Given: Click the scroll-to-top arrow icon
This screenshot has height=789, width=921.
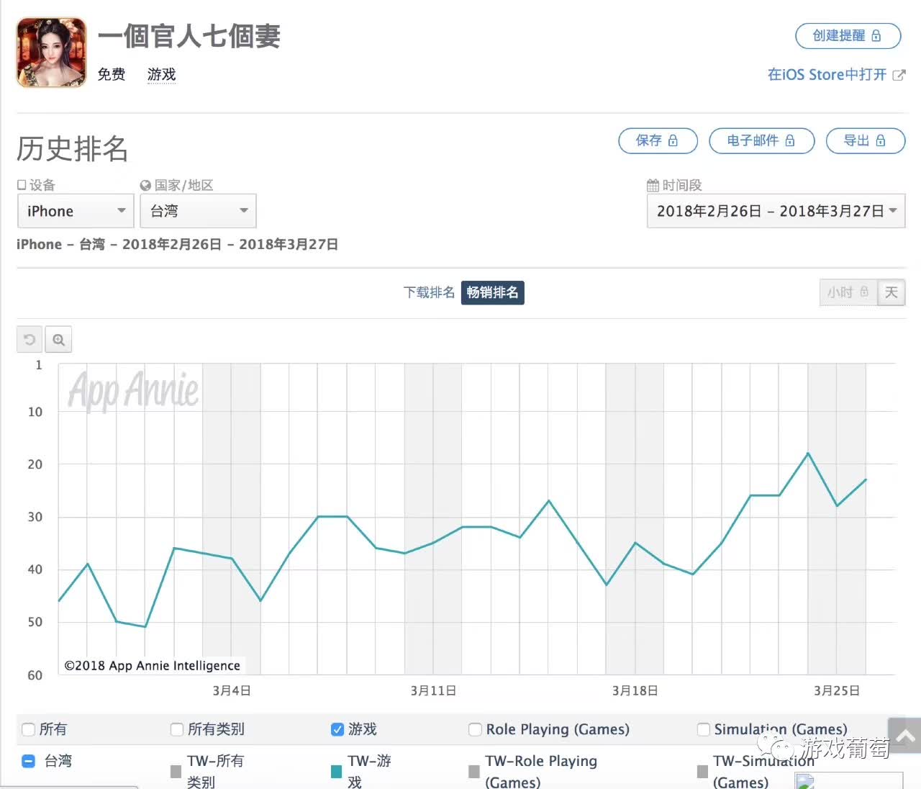Looking at the screenshot, I should [905, 736].
